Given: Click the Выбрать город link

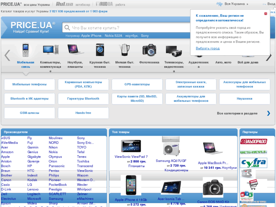Looking at the screenshot, I should click(x=208, y=48).
